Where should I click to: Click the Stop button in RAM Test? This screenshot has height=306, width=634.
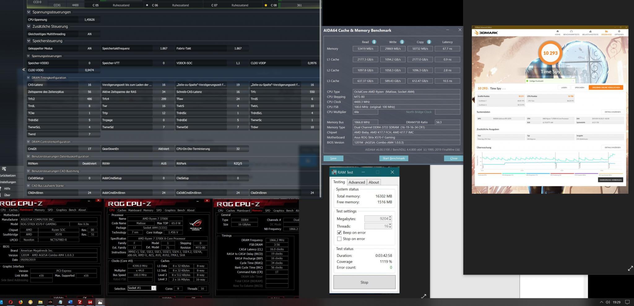[x=364, y=282]
